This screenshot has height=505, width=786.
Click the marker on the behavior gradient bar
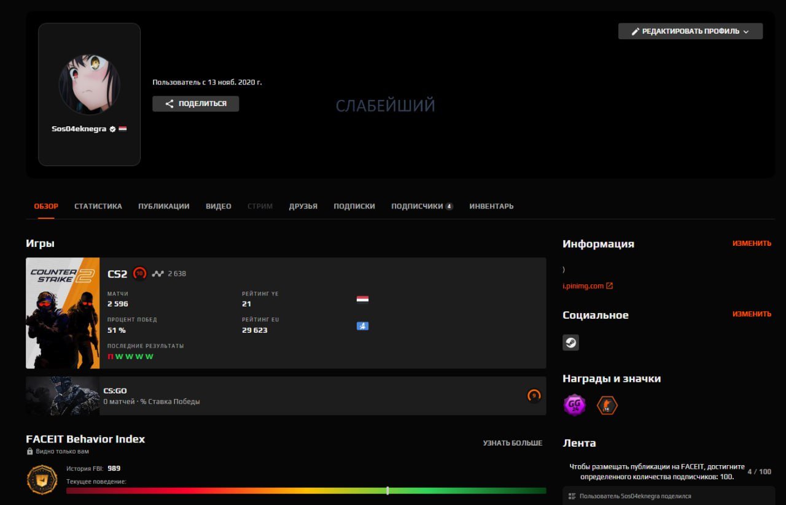[x=387, y=490]
